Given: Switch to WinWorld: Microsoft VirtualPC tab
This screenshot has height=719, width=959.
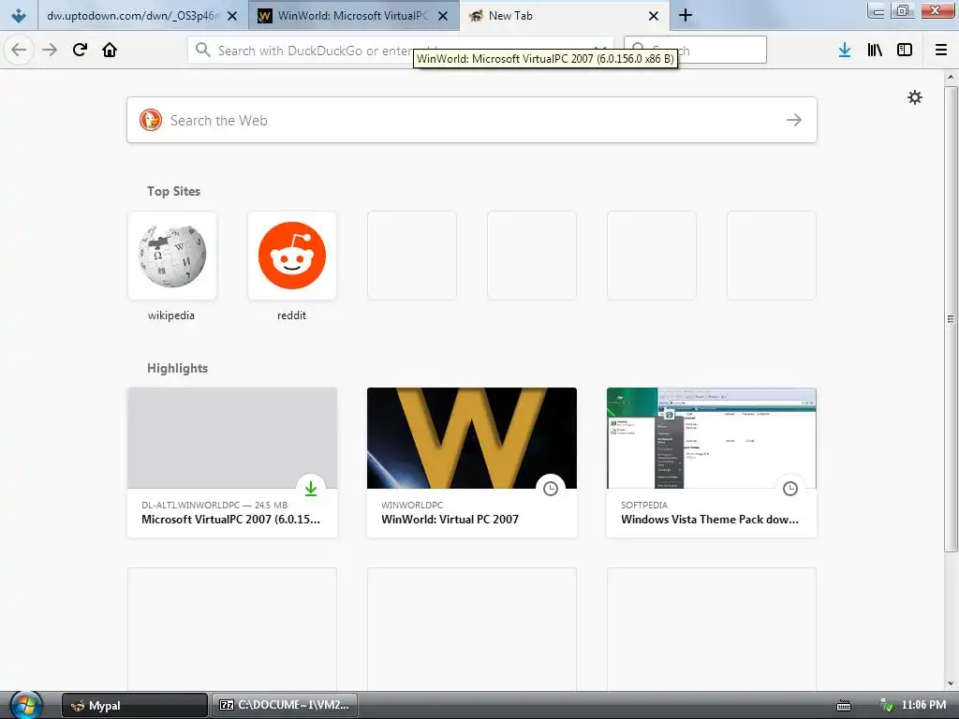Looking at the screenshot, I should (352, 16).
